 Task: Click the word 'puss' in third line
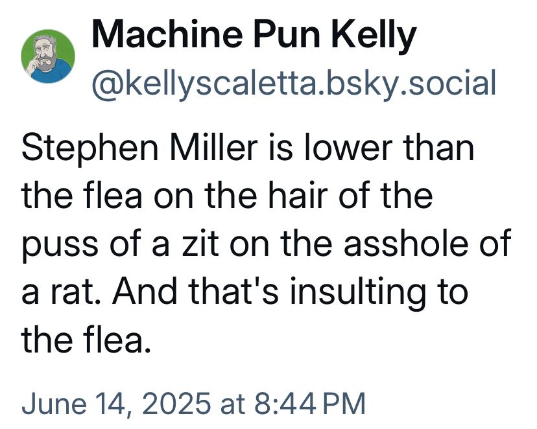point(60,247)
